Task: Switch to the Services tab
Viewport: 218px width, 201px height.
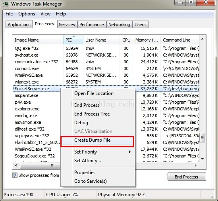Action: 67,25
